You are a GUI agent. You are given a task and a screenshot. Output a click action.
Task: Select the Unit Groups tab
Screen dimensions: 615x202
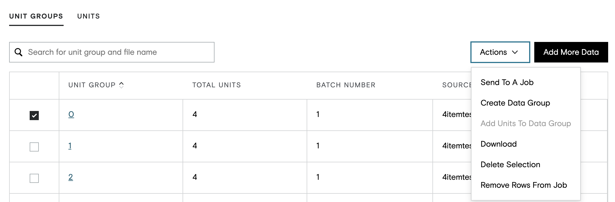36,16
